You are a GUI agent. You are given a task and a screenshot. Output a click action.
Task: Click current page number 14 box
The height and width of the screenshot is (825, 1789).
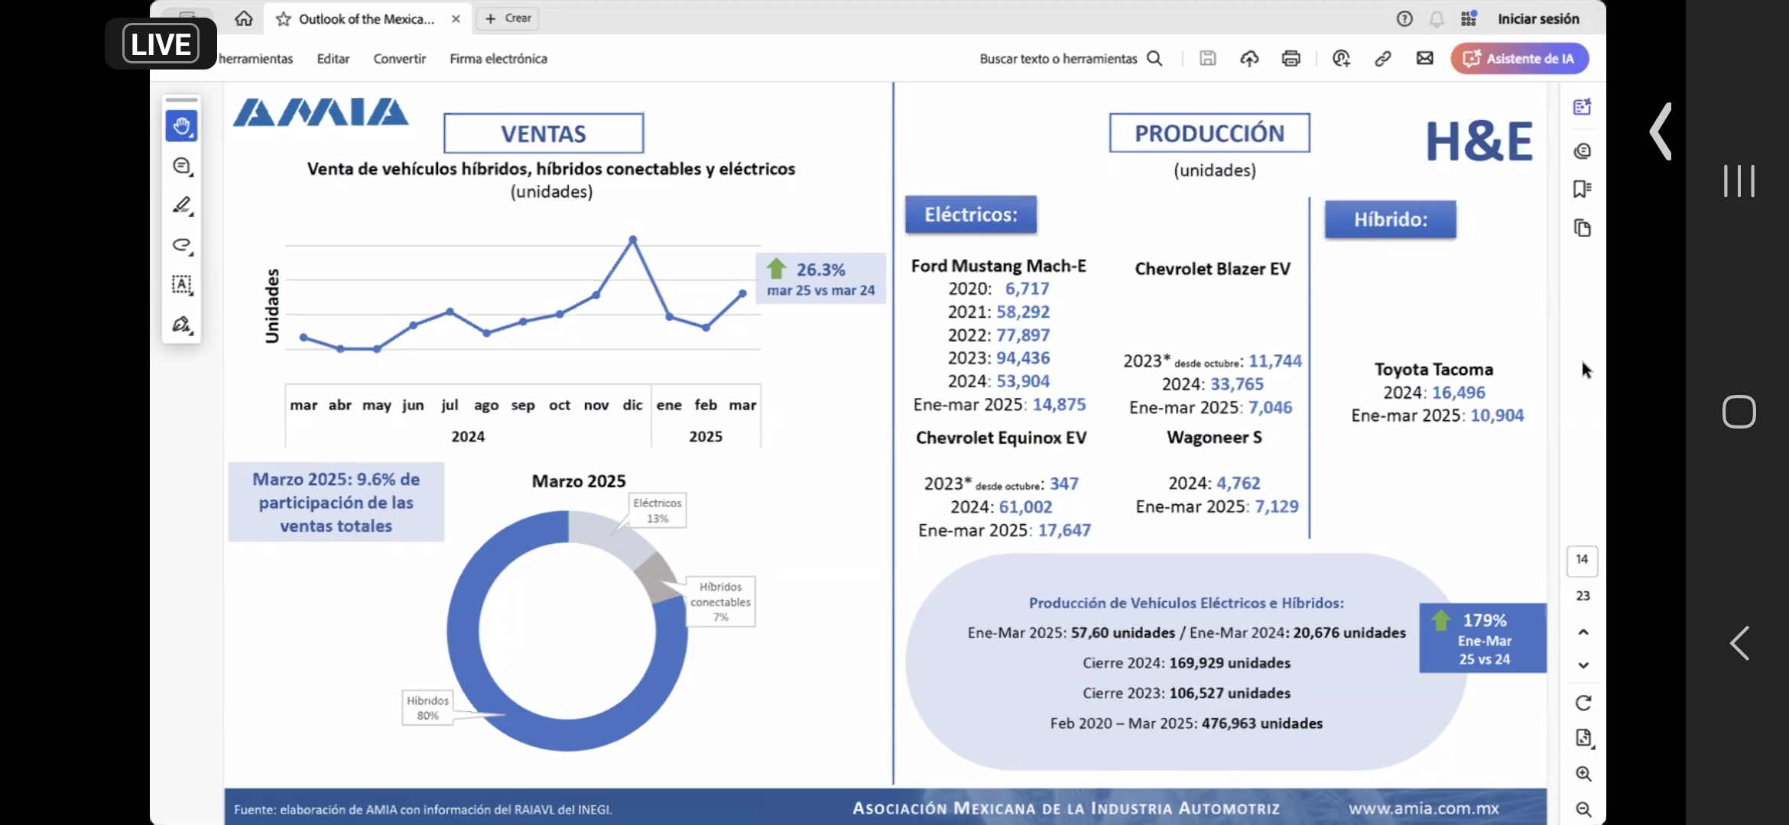[1582, 560]
